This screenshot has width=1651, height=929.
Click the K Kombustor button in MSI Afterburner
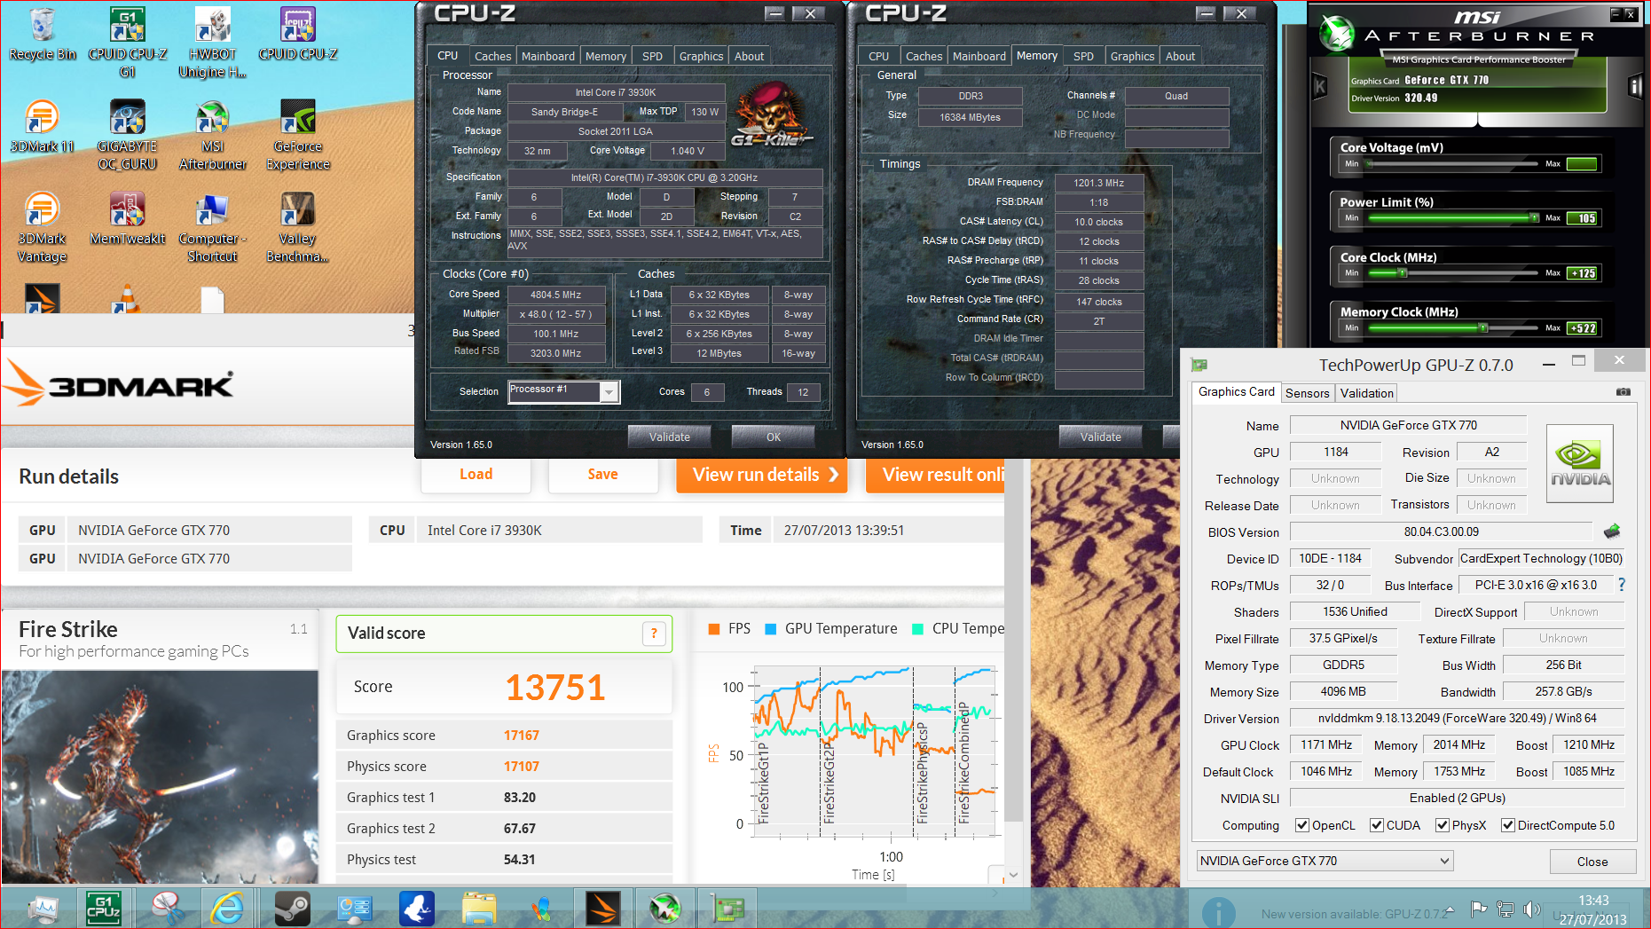click(x=1319, y=86)
